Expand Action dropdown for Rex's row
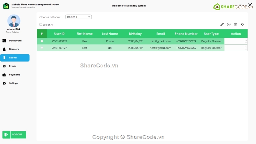Image resolution: width=256 pixels, height=144 pixels. point(246,40)
